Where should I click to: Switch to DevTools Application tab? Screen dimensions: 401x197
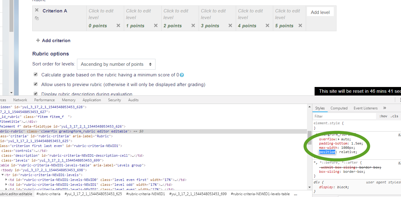click(x=92, y=100)
